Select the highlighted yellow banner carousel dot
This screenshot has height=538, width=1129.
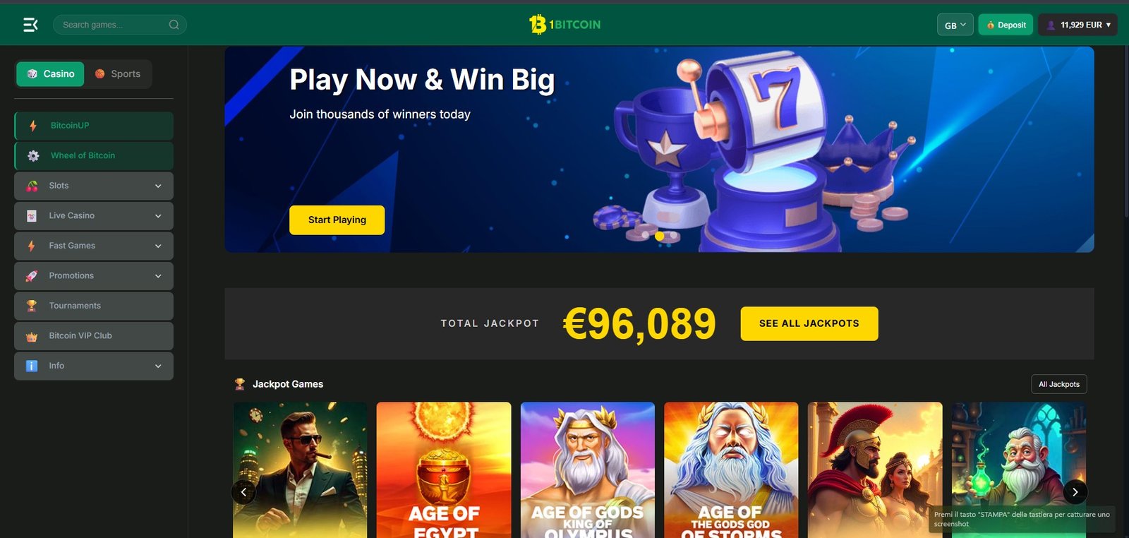coord(660,236)
